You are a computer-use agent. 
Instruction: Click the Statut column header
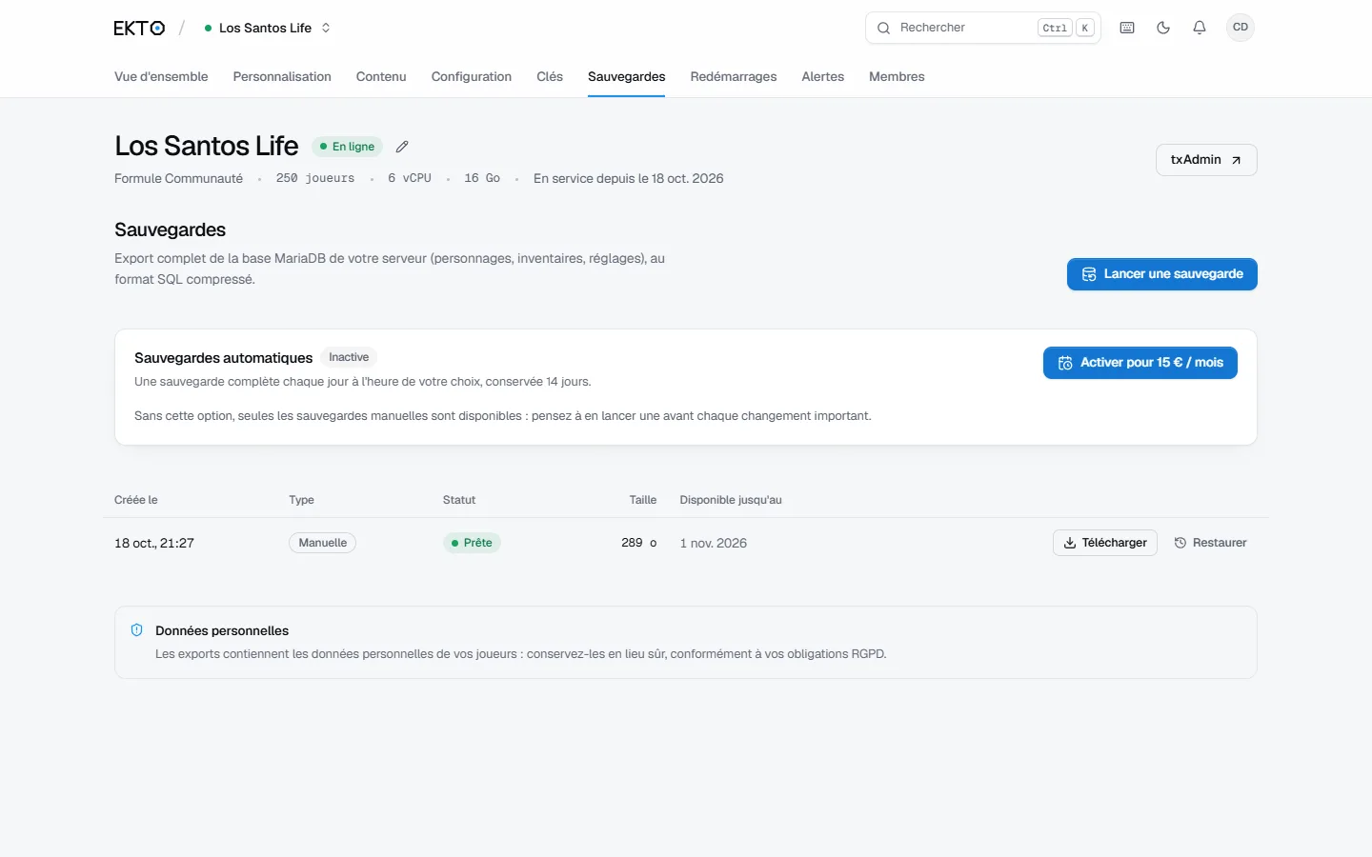point(459,500)
